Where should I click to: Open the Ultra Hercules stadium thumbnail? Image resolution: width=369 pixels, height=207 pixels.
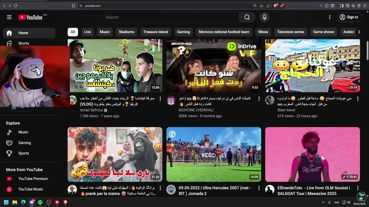[x=214, y=154]
